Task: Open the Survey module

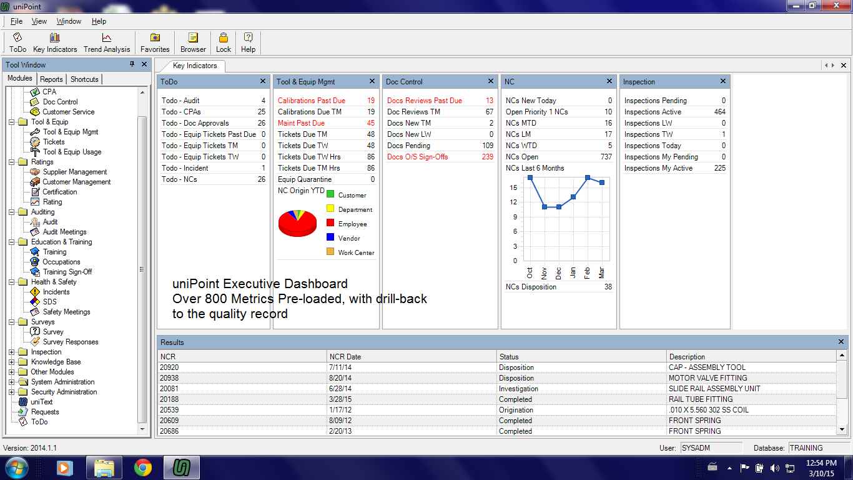Action: [53, 332]
